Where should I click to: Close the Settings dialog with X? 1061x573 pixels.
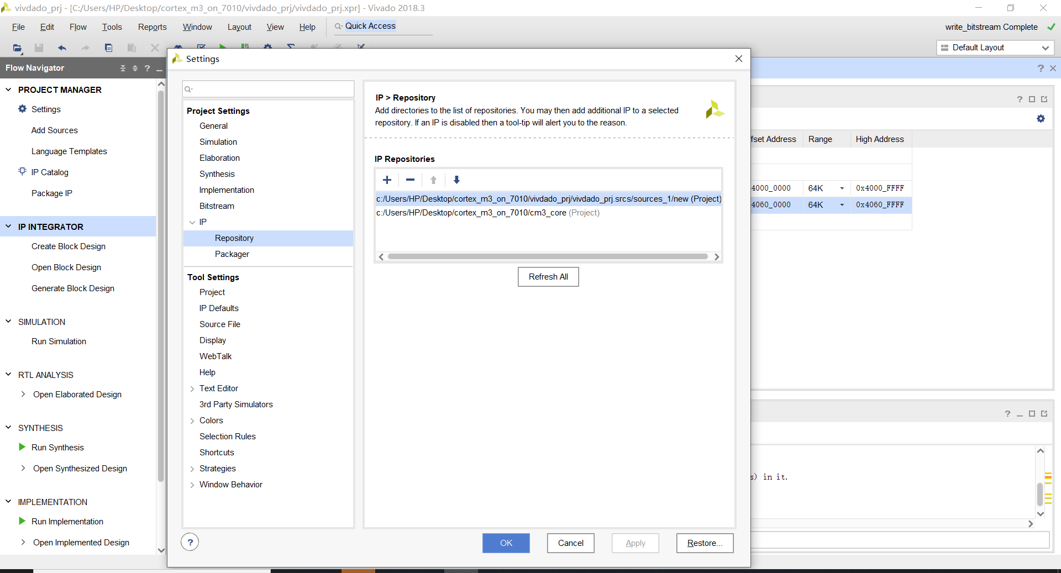[x=739, y=59]
